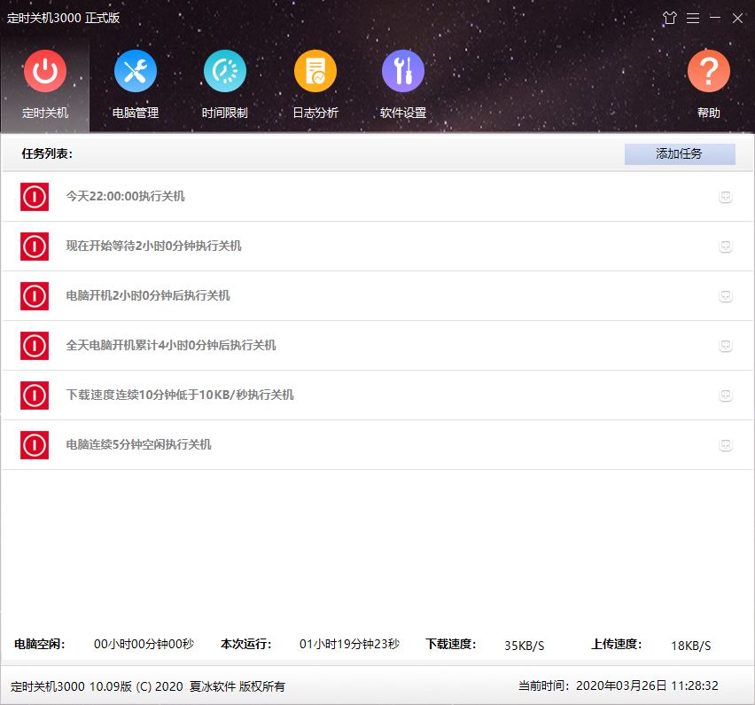The height and width of the screenshot is (705, 755).
Task: Toggle power icon for 电脑开机2小时0分钟后 task
Action: (x=35, y=296)
